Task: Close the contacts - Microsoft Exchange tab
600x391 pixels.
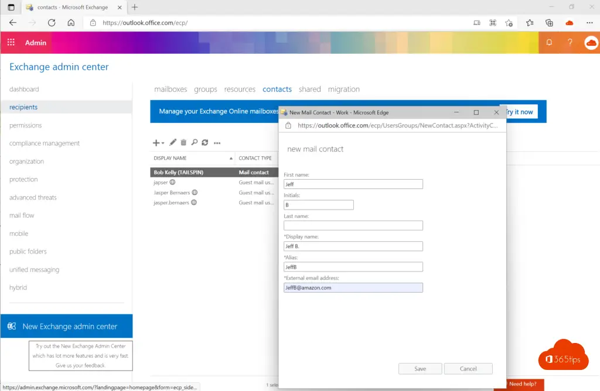Action: tap(120, 7)
